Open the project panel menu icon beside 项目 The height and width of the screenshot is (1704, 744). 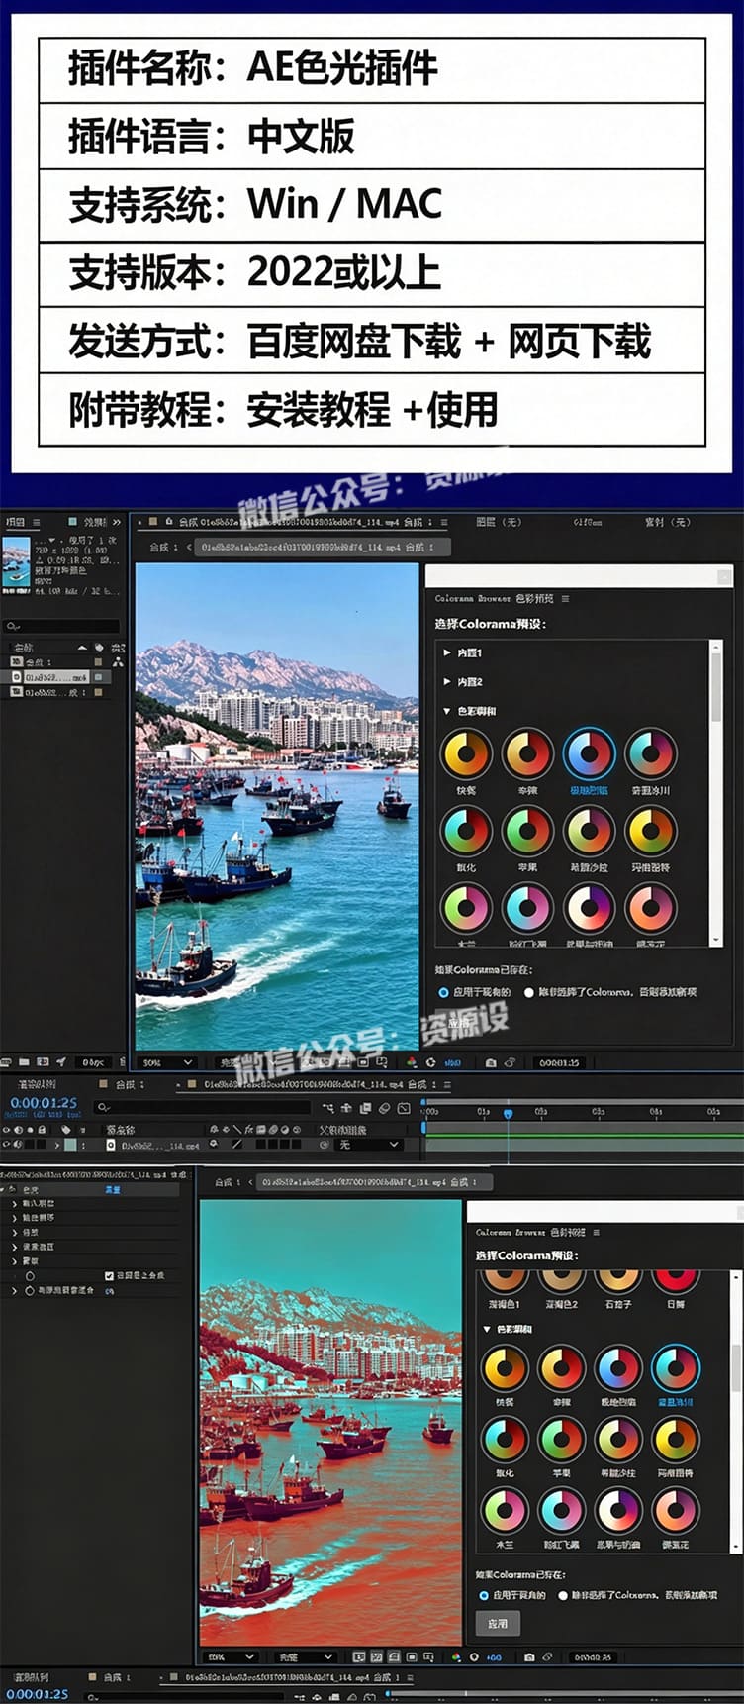point(37,522)
